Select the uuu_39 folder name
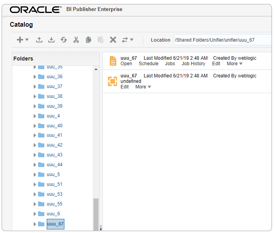Image resolution: width=274 pixels, height=233 pixels. tap(55, 106)
